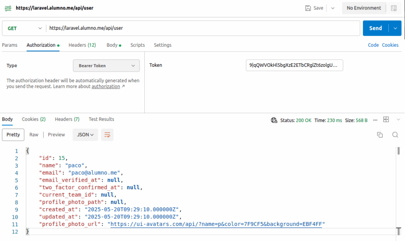Open the No Environment selector
Image resolution: width=405 pixels, height=241 pixels.
coord(363,8)
